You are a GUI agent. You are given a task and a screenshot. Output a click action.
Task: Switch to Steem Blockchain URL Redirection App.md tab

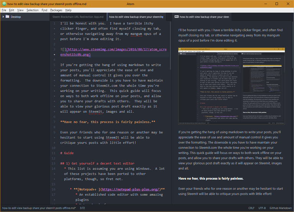(78, 17)
